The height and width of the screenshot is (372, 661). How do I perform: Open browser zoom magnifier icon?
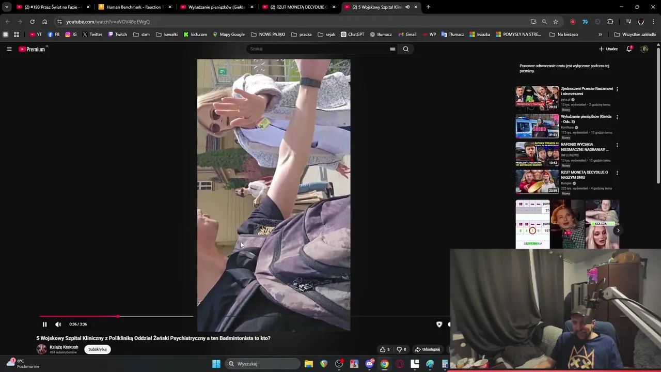[x=544, y=22]
